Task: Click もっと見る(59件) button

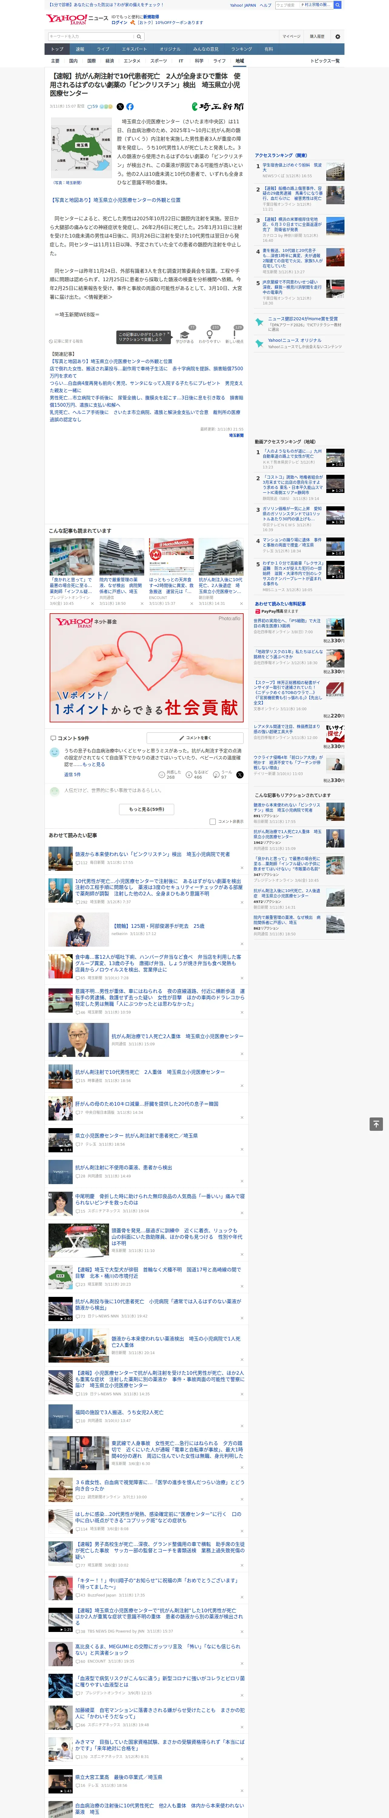Action: (147, 810)
